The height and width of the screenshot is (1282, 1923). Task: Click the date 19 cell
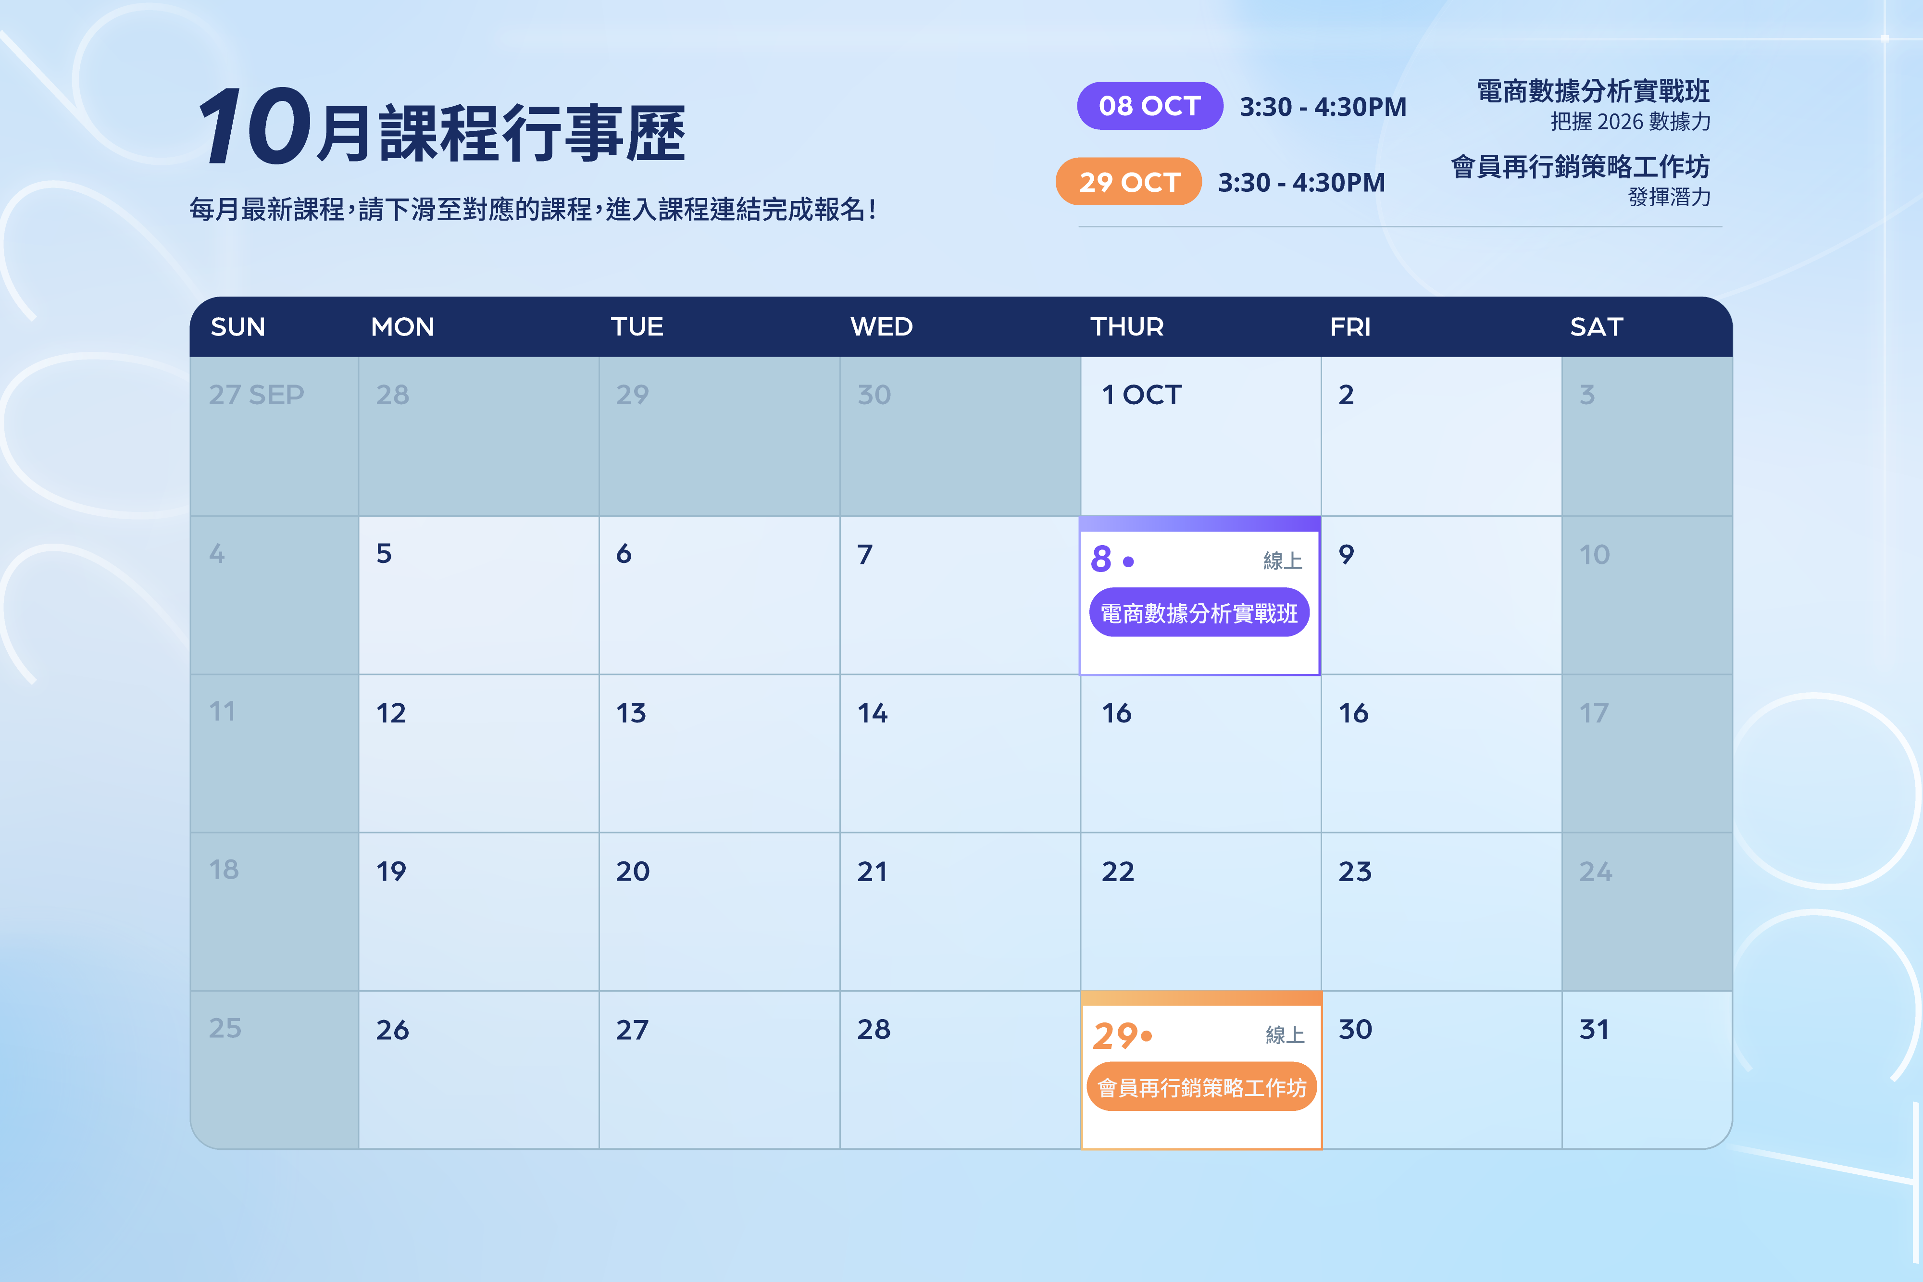click(x=478, y=912)
